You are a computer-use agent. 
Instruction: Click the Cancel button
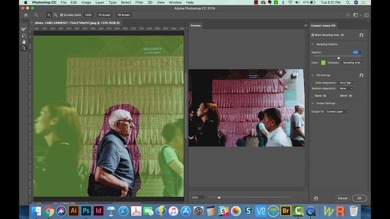[342, 198]
